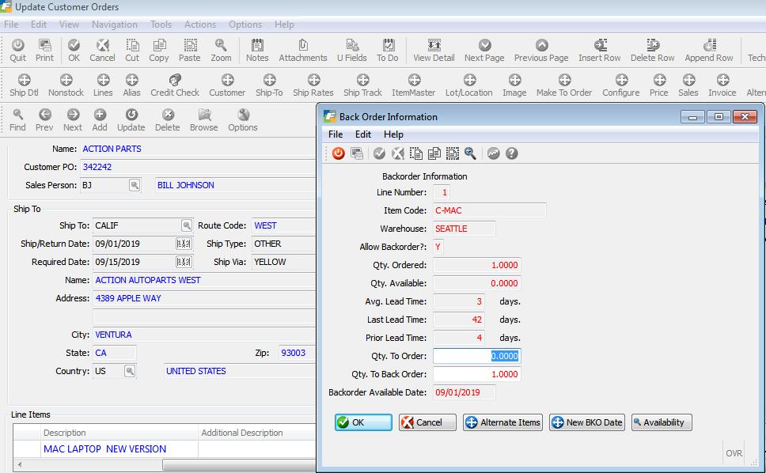
Task: Open the Ship To lookup
Action: click(x=187, y=225)
